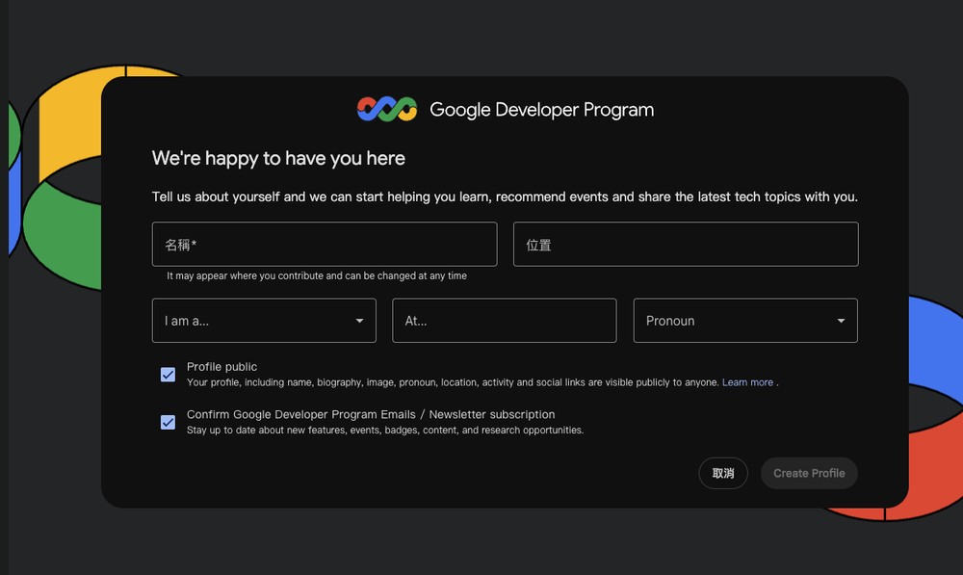The height and width of the screenshot is (575, 963).
Task: Click the Create Profile button
Action: (809, 473)
